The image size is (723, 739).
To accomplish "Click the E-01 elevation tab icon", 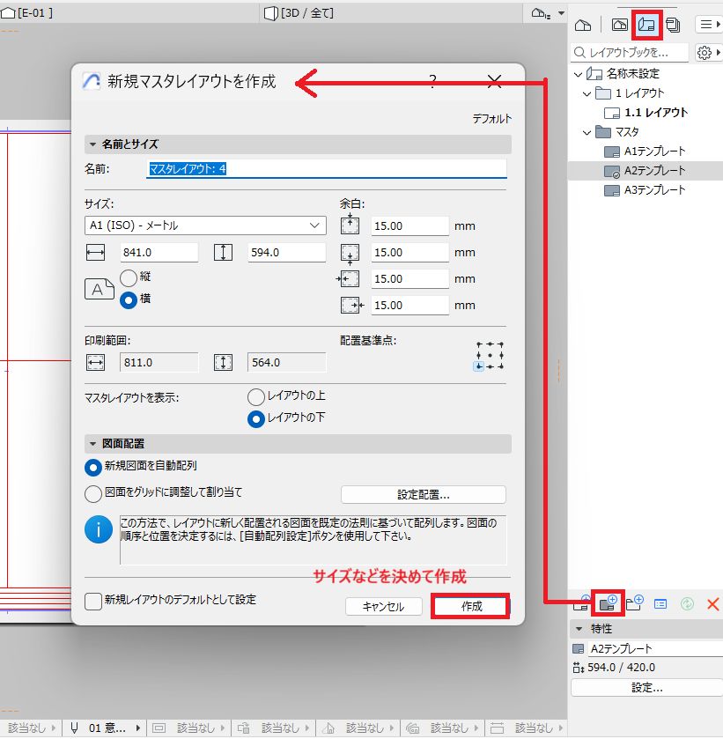I will (x=8, y=12).
